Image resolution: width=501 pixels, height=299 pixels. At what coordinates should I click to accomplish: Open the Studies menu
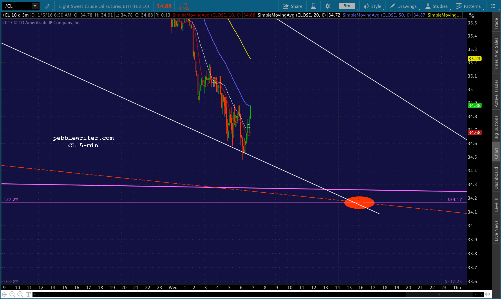tap(437, 6)
